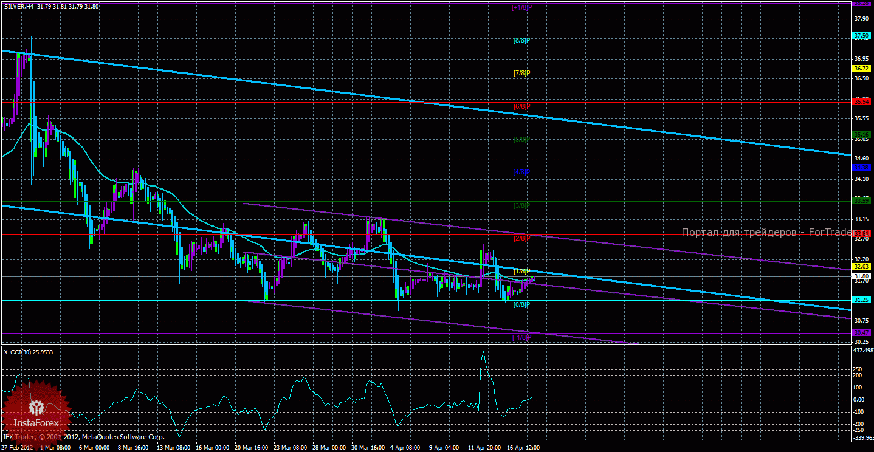Select the red 35.94 price tag
This screenshot has width=874, height=452.
(862, 102)
